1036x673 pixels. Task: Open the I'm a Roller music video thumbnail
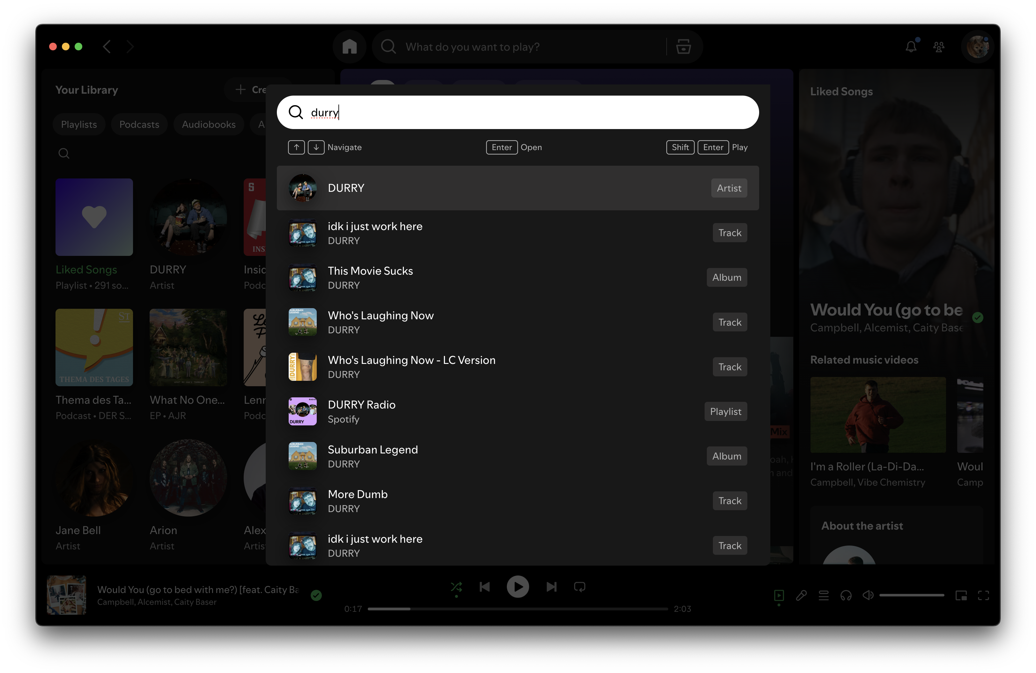point(877,415)
